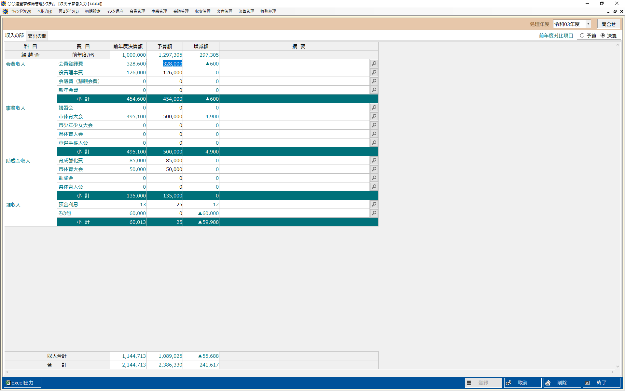
Task: Click magnifier icon on 会員登録費 row
Action: 374,64
